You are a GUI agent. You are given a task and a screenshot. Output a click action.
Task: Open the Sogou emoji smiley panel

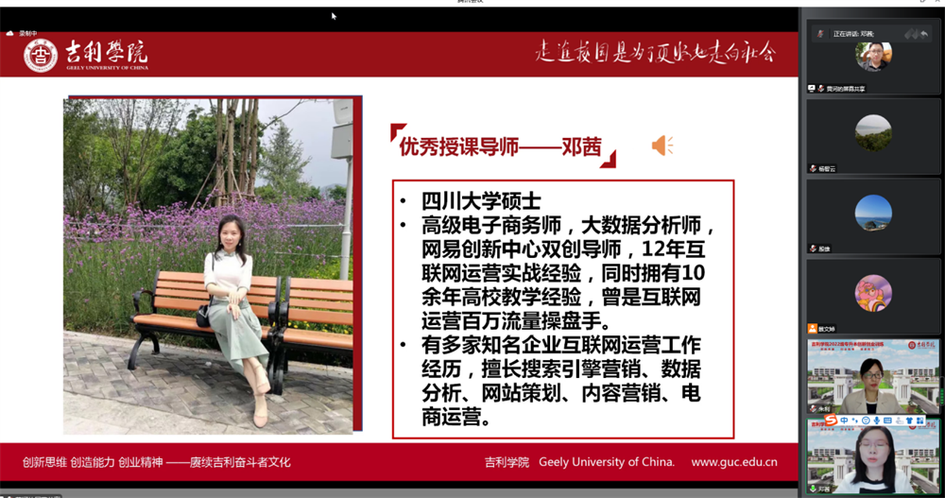866,421
